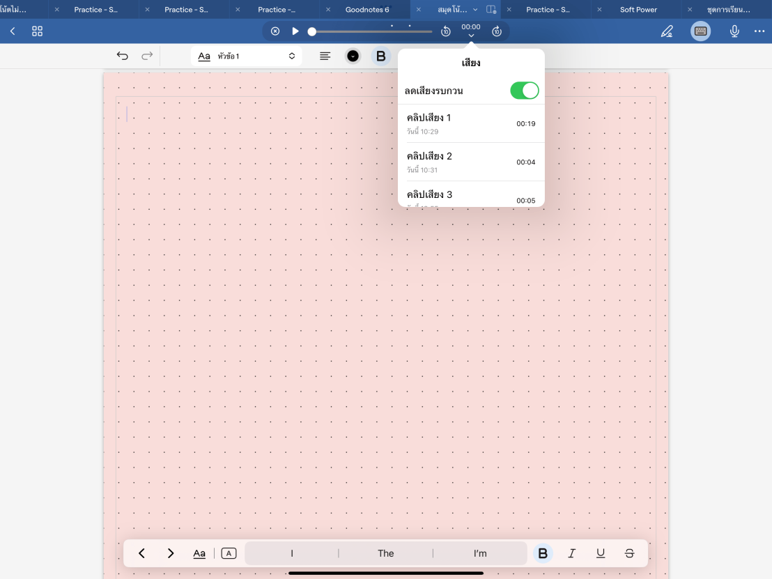Disable the ลดเสียงรบกวน noise reduction toggle
This screenshot has height=579, width=772.
point(524,90)
